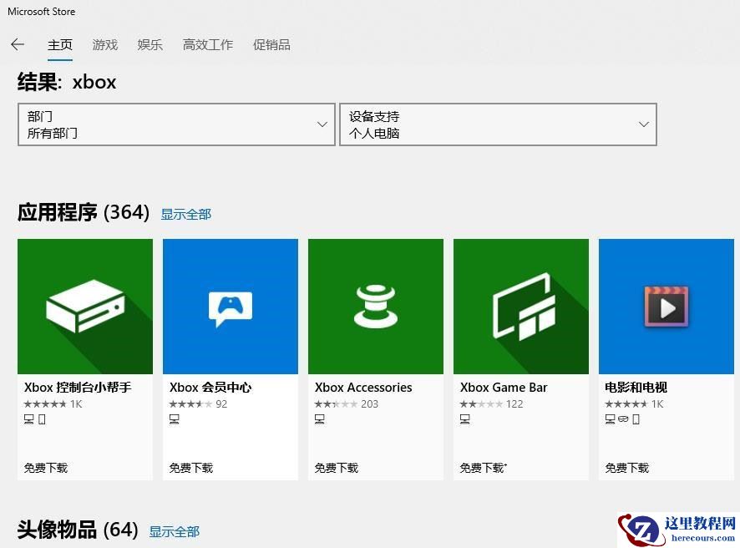
Task: Click 显示全部 next to 头像物品
Action: pos(174,531)
